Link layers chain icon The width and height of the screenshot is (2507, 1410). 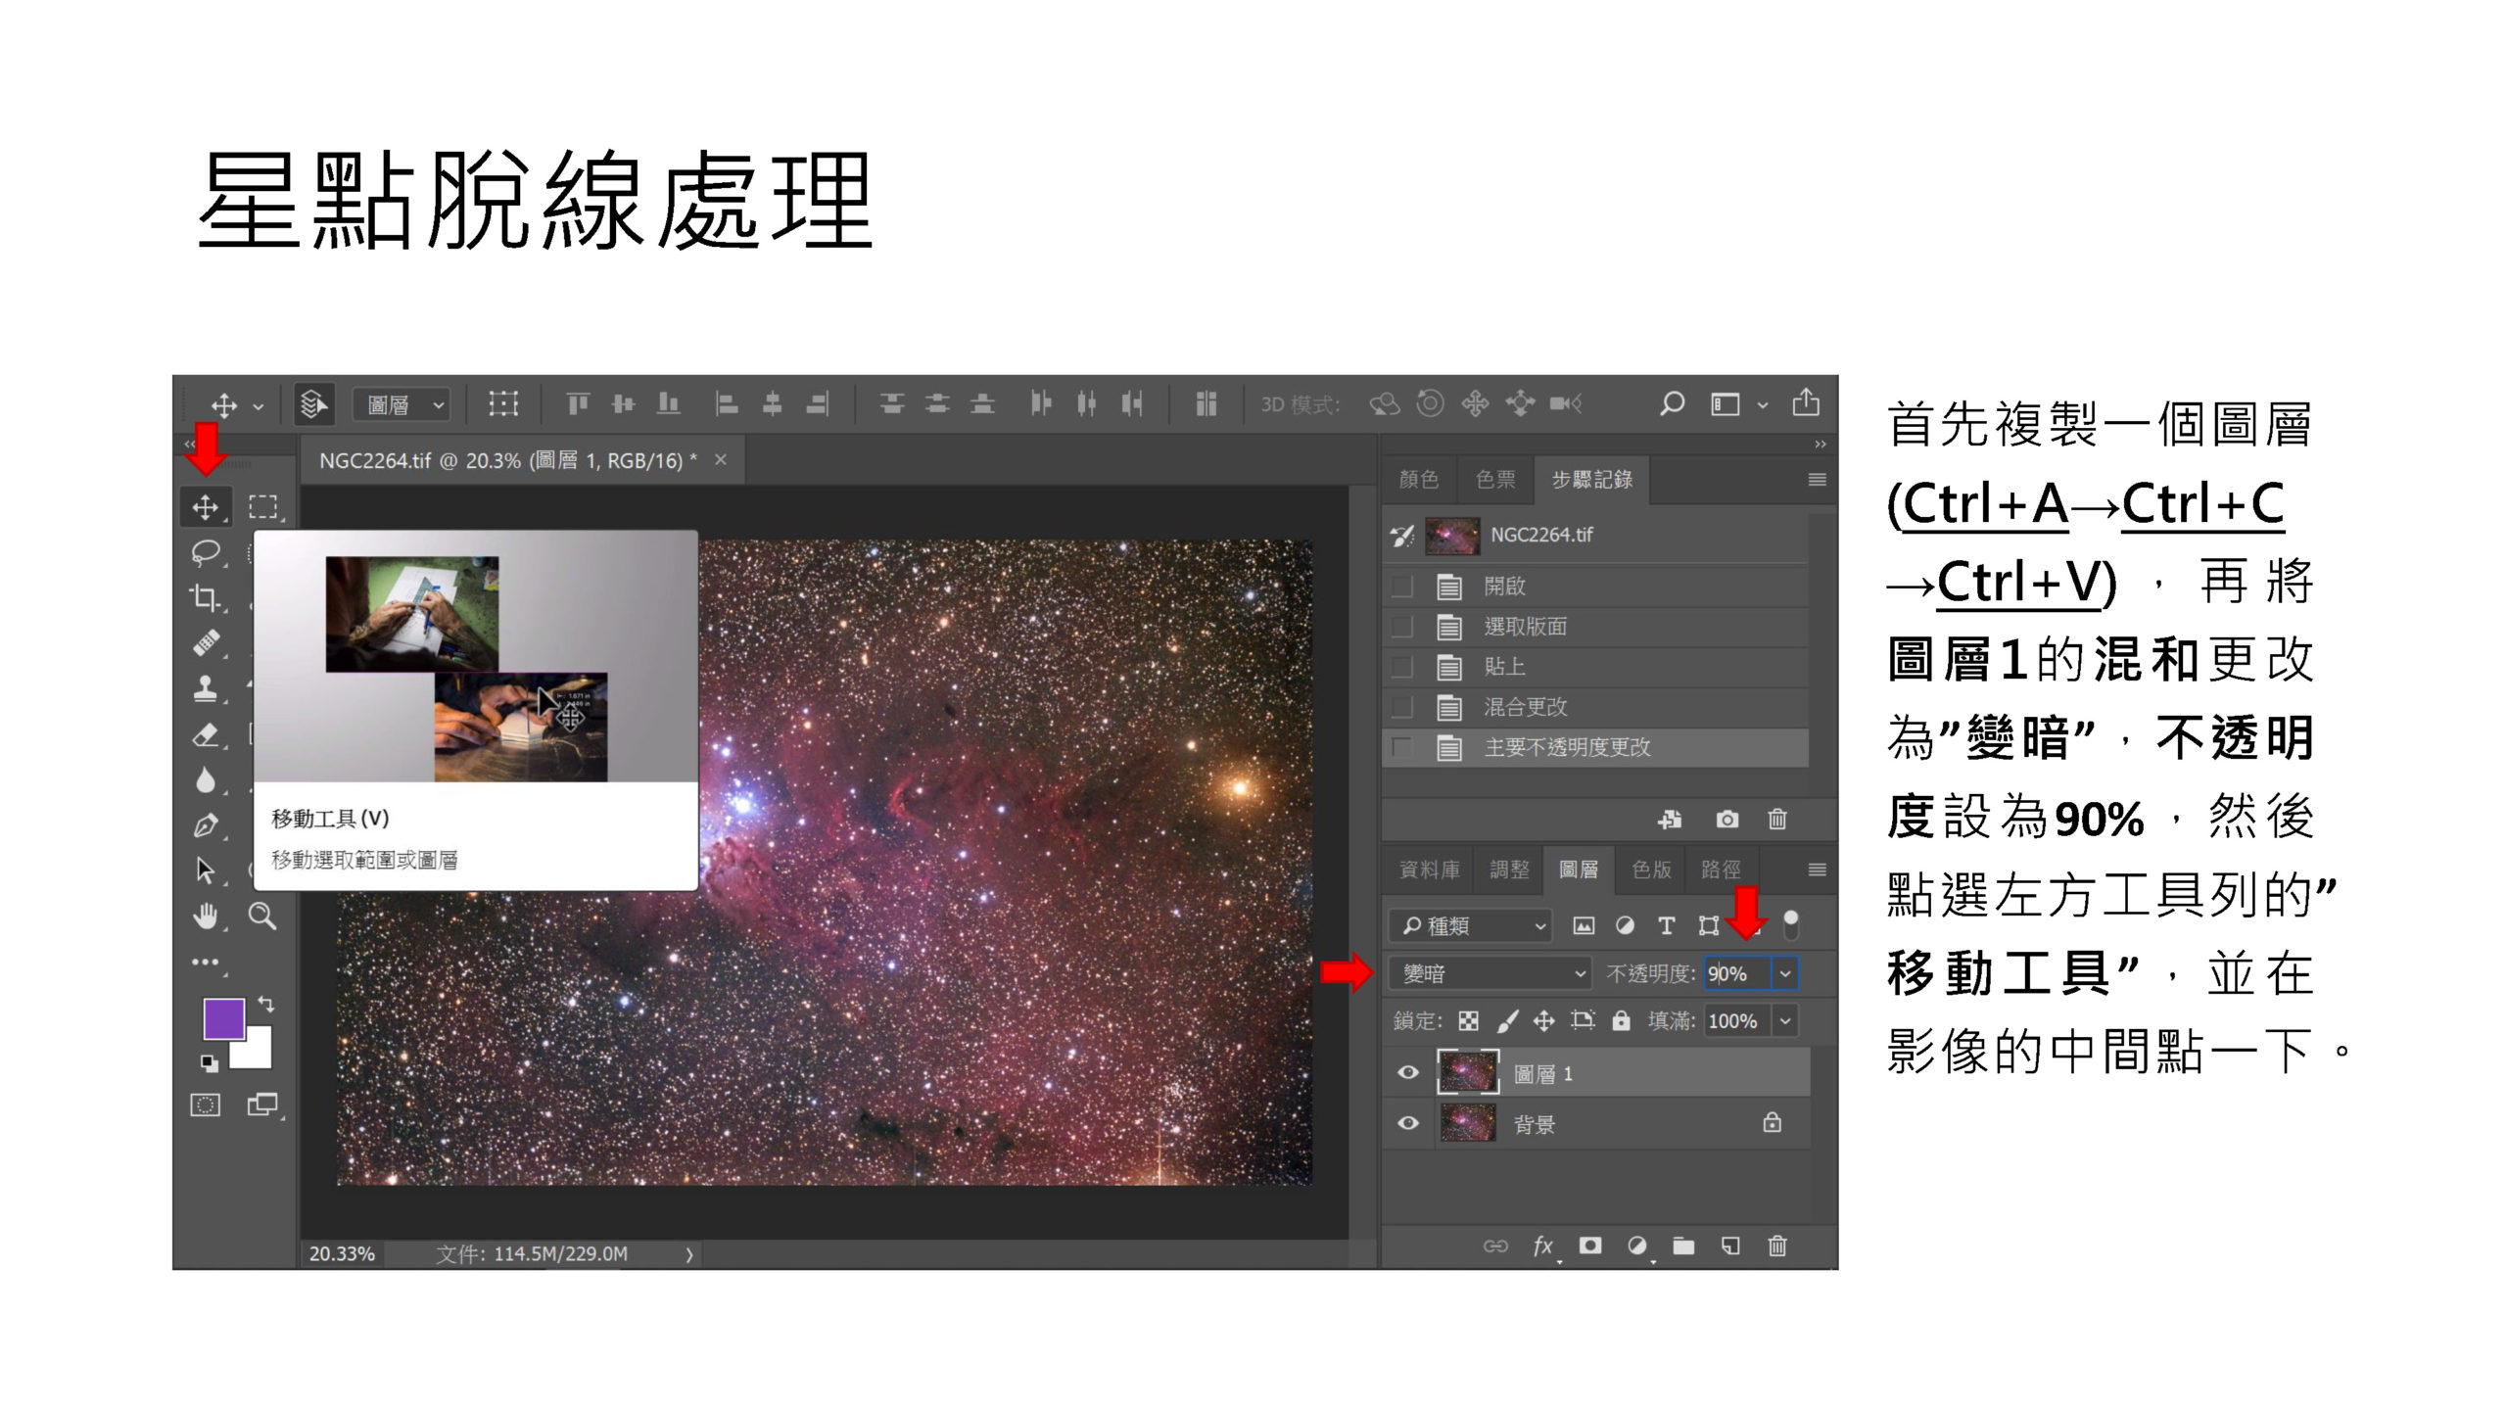point(1495,1245)
